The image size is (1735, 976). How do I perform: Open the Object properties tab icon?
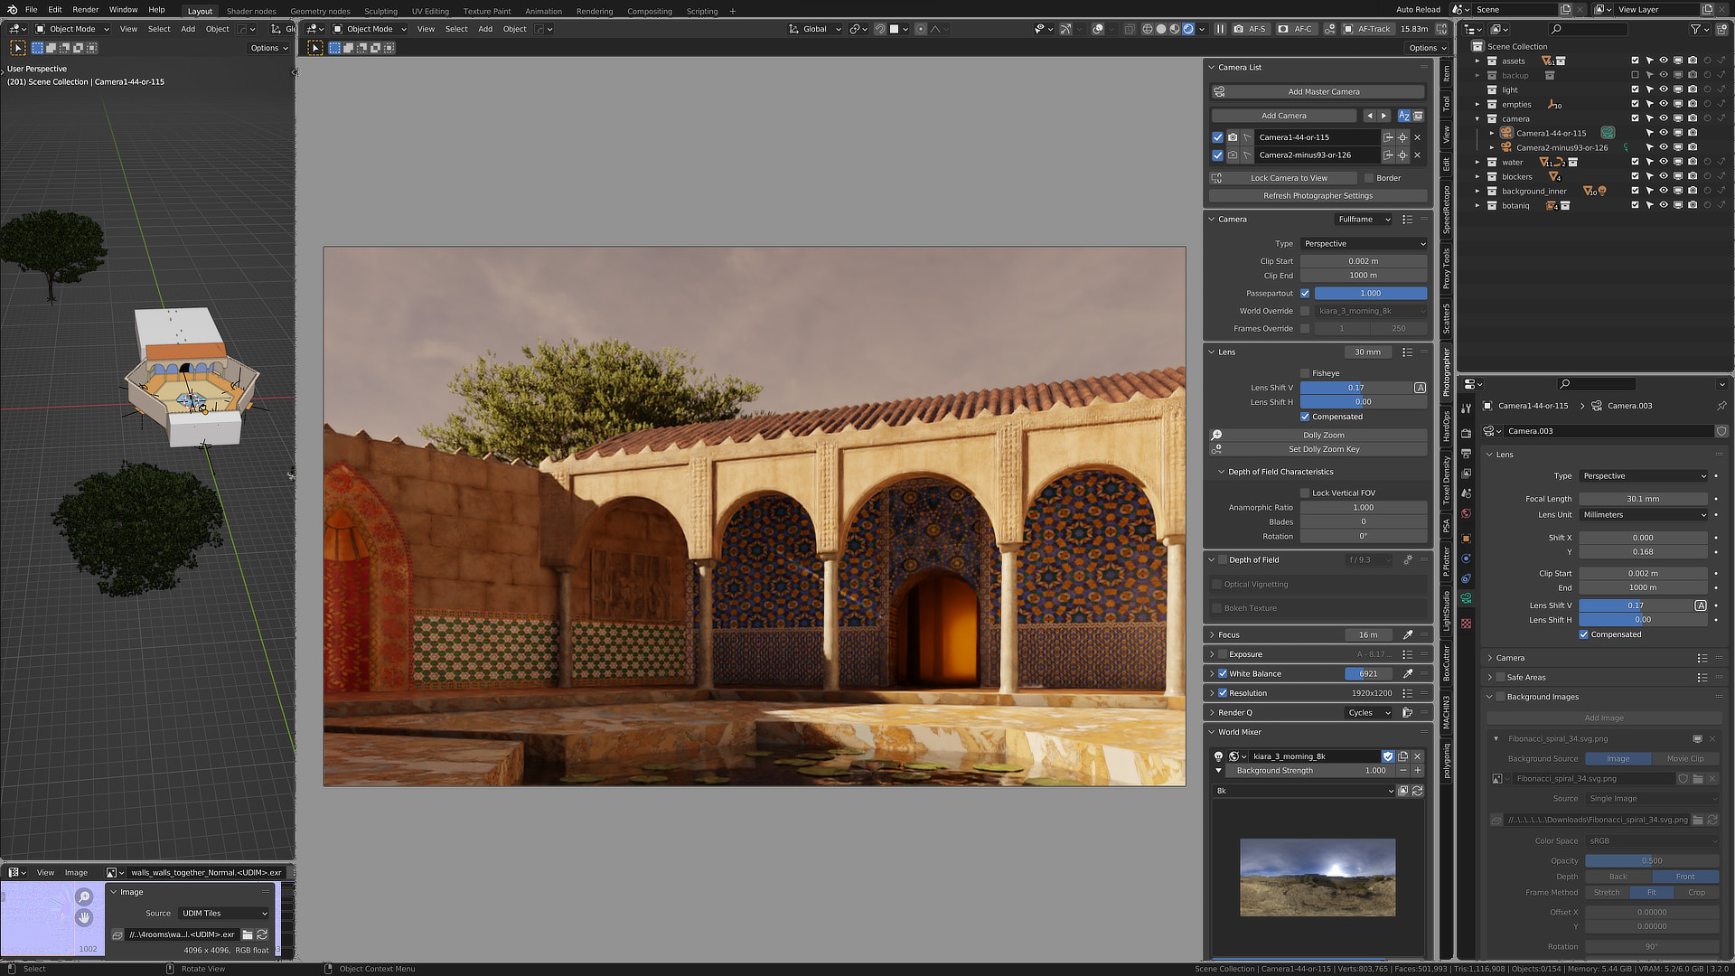click(x=1466, y=539)
